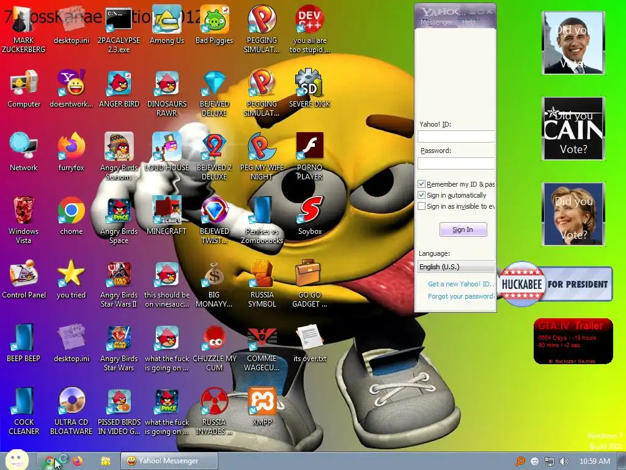This screenshot has width=626, height=470.
Task: Open the Language dropdown showing English (U.S.)
Action: pyautogui.click(x=456, y=267)
